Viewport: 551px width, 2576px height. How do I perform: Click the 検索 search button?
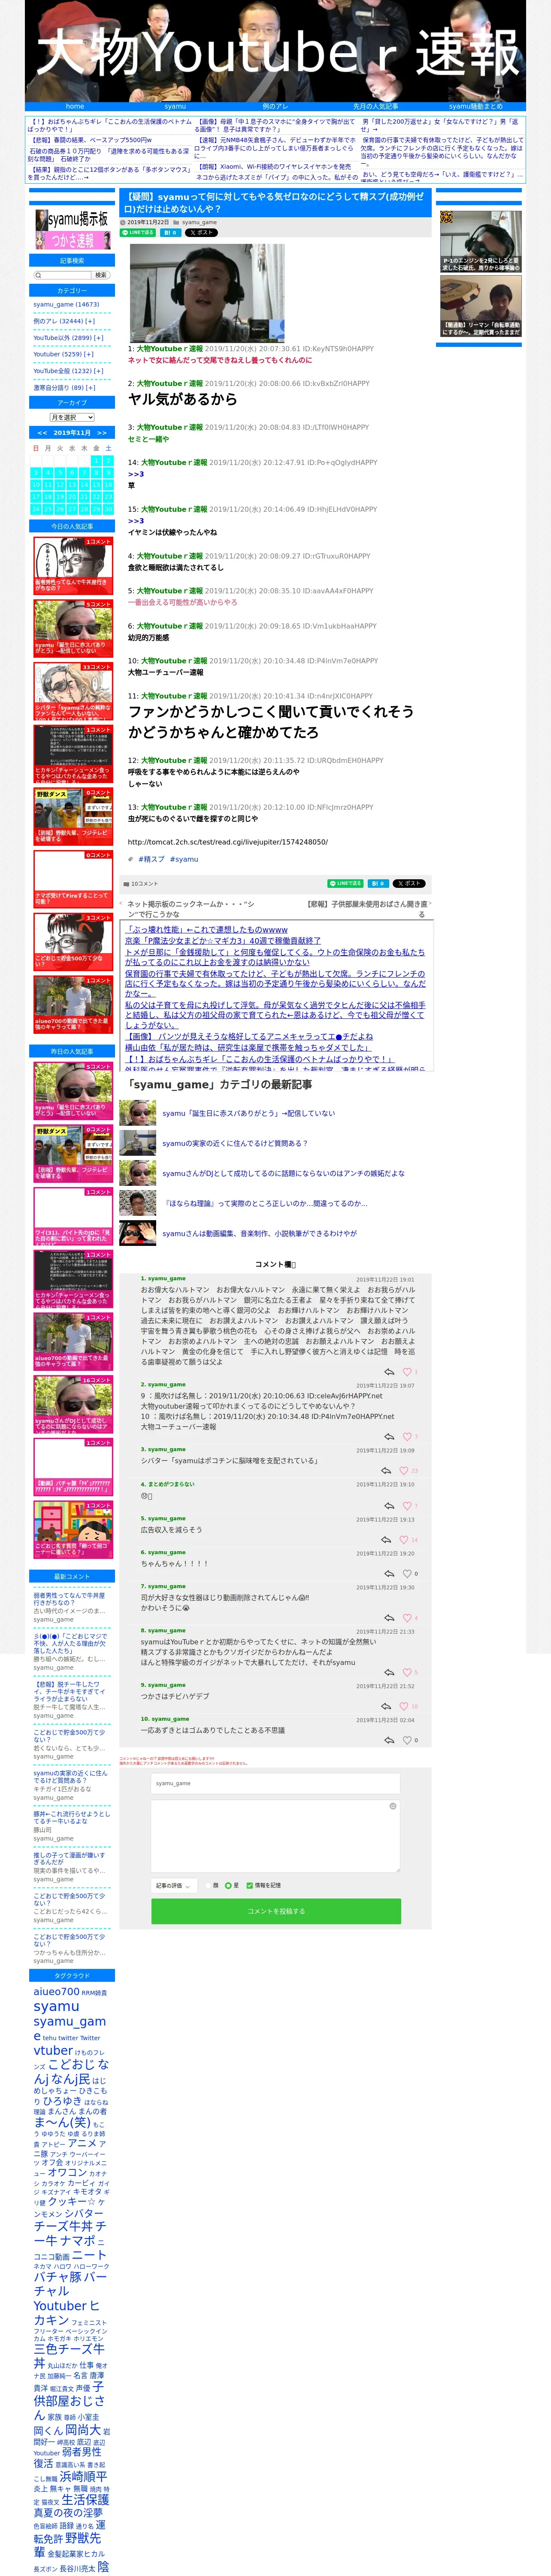(100, 275)
